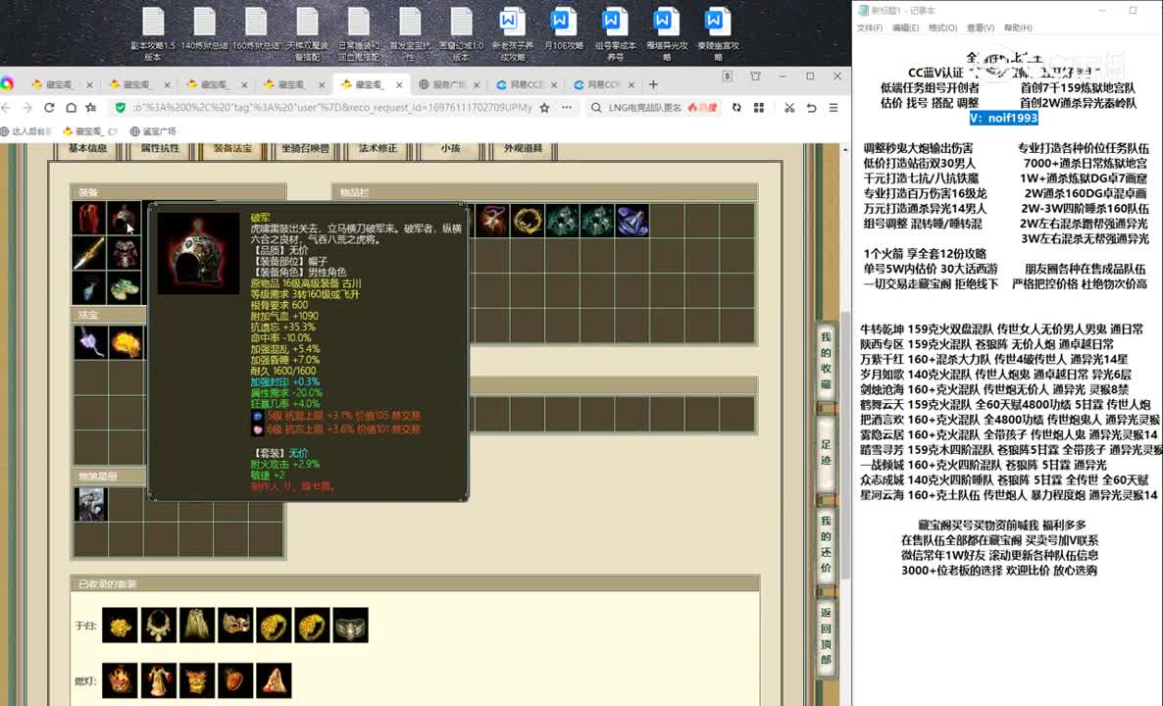
Task: Select the red cone hat in 燃灯 set
Action: coord(274,681)
